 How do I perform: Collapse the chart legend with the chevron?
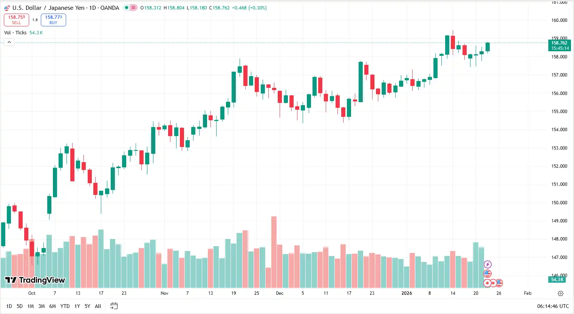click(x=9, y=42)
